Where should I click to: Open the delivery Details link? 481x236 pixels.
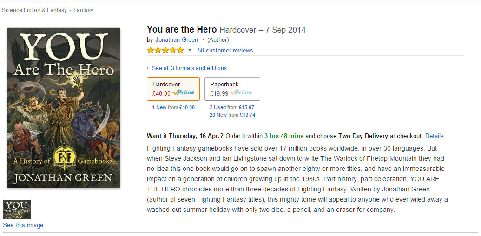pos(434,136)
